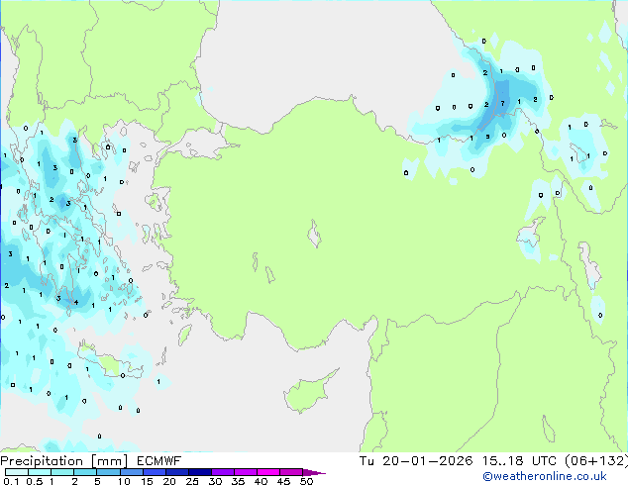Click the 0.1–0.5 mm legend color swatch
Viewport: 628px width, 485px height.
point(17,472)
